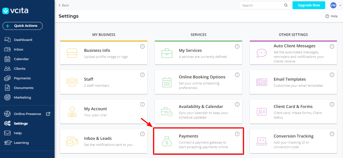Open the Online Booking Options title
The image size is (343, 158).
[x=202, y=77]
